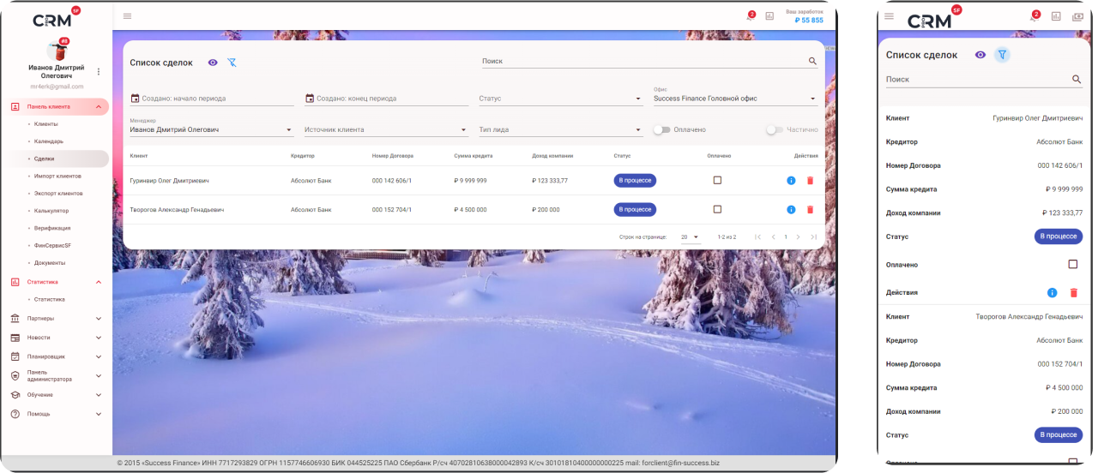Open info for Гуринвир deal in desktop table
Screen dimensions: 1098x473
[791, 181]
